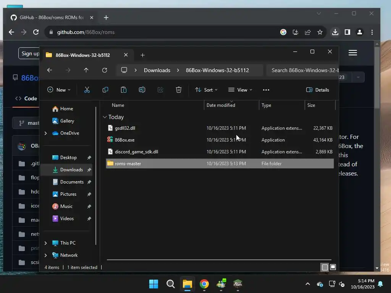Sort by Size column header
Image resolution: width=391 pixels, height=293 pixels.
[x=311, y=105]
